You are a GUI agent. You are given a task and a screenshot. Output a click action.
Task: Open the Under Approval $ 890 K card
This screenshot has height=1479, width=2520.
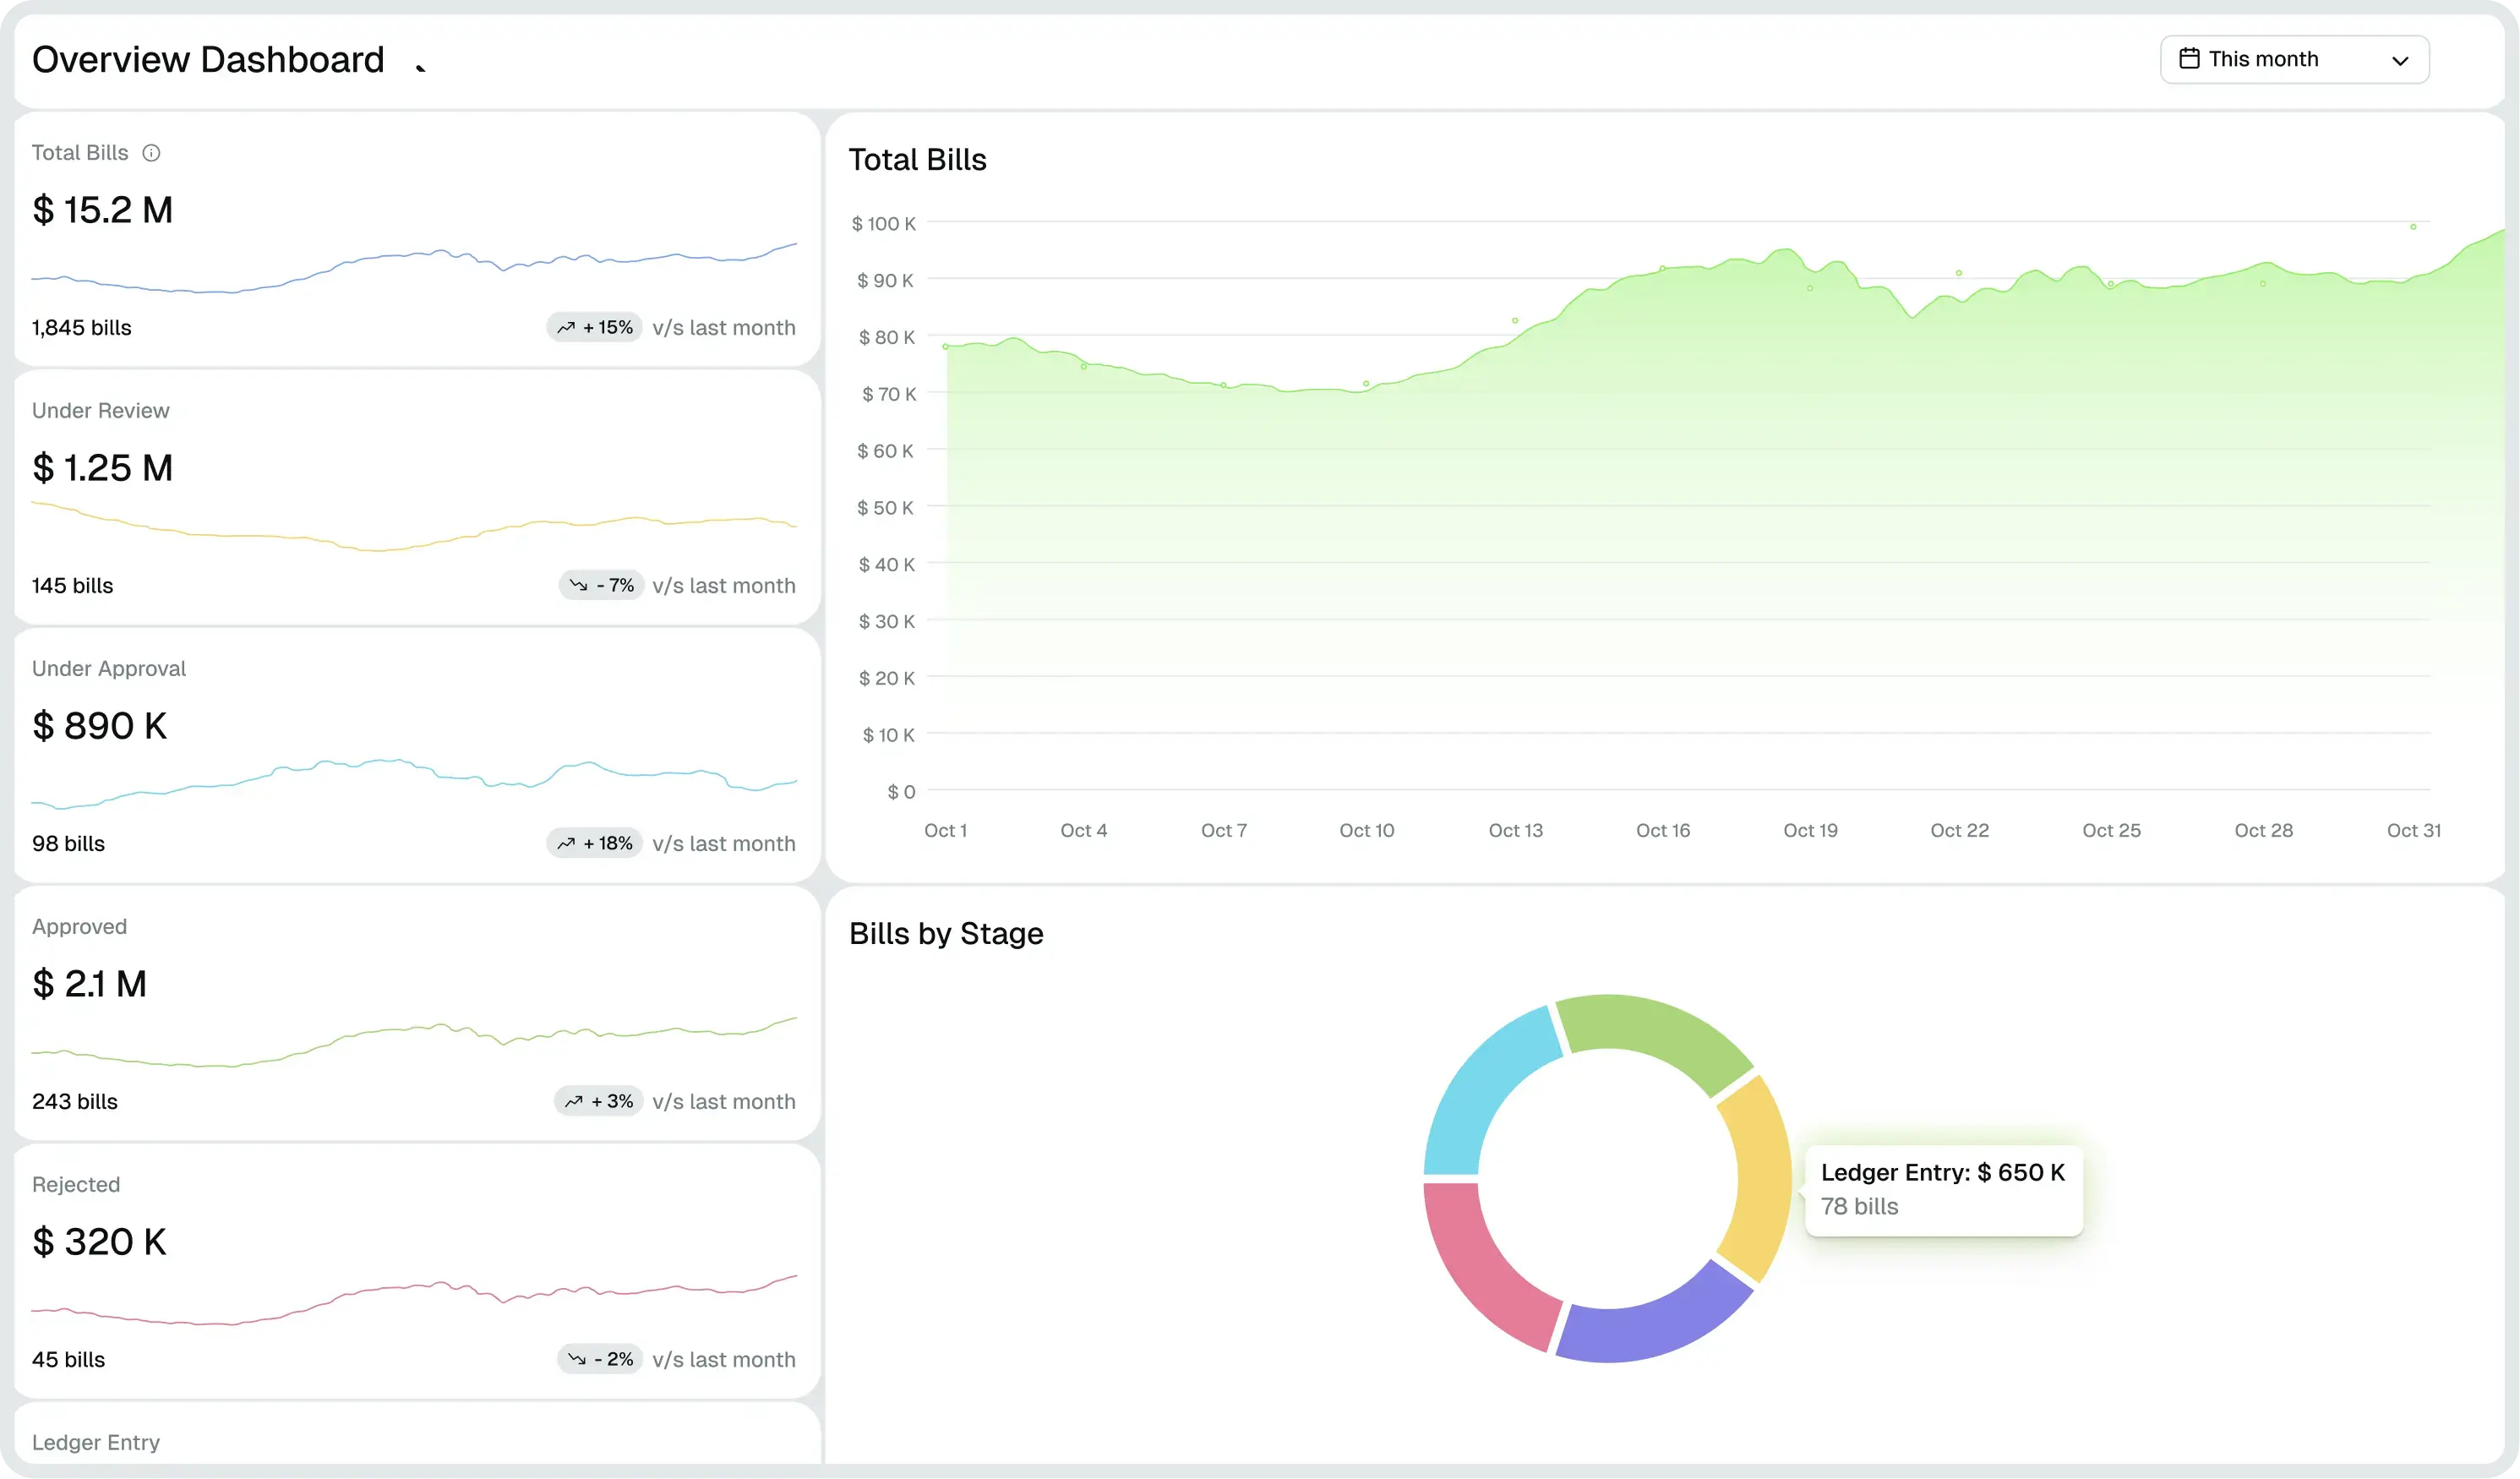coord(417,755)
